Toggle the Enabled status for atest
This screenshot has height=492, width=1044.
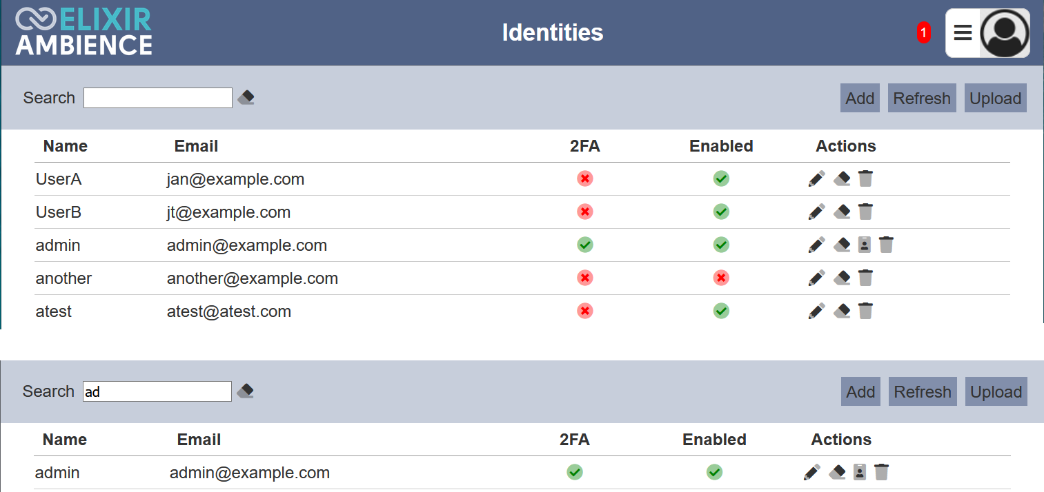721,311
